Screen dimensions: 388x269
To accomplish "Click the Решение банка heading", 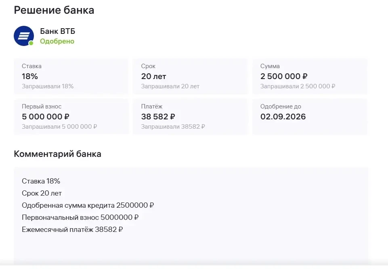I will (54, 10).
